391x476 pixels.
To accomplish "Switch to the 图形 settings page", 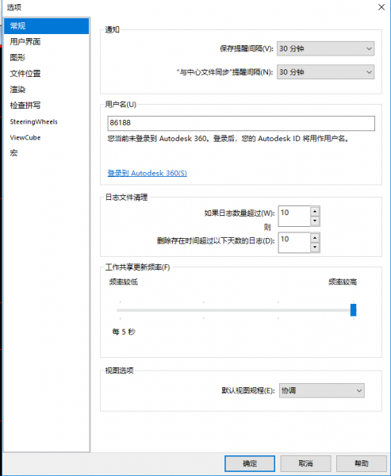I will (47, 57).
